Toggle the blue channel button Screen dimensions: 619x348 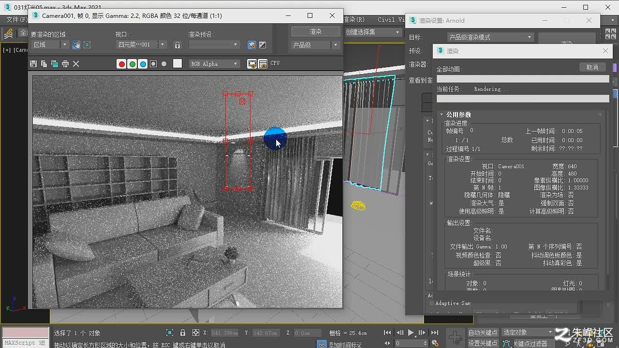pos(143,64)
